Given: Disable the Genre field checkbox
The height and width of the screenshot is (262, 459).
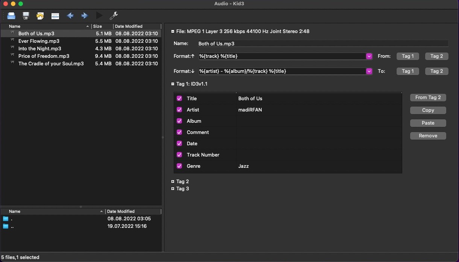Looking at the screenshot, I should coord(179,166).
